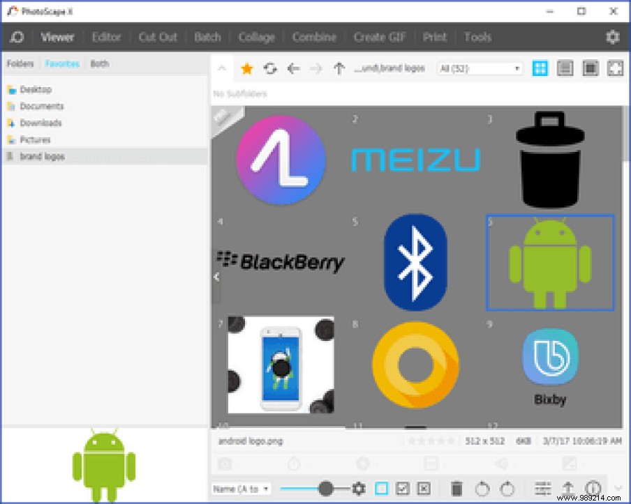The height and width of the screenshot is (504, 631).
Task: Open the Downloads folder in sidebar
Action: (40, 123)
